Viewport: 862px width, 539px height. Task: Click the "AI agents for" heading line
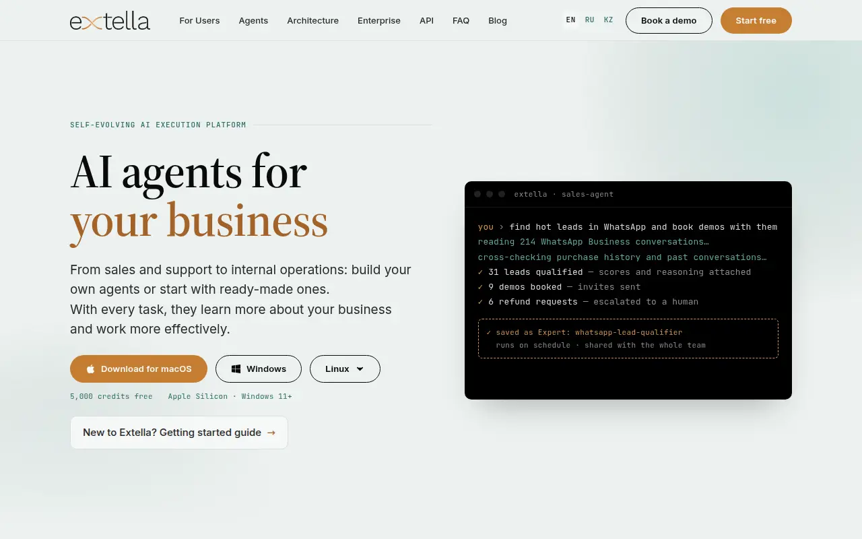189,172
